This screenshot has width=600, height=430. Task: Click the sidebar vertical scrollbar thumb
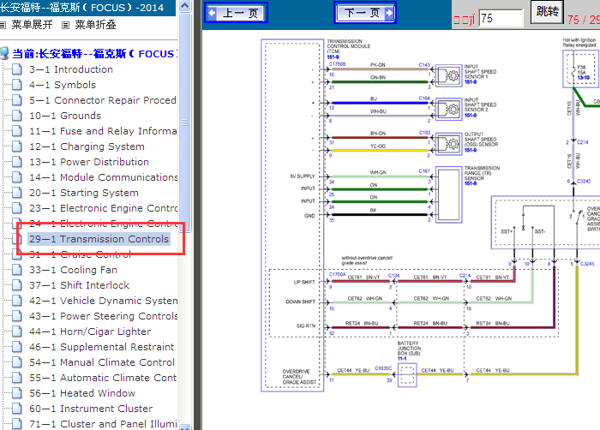tap(185, 122)
